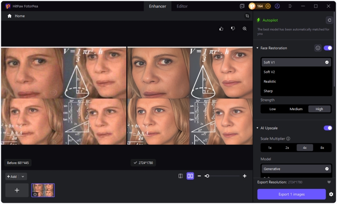337x204 pixels.
Task: Select Sharp face model
Action: point(296,91)
